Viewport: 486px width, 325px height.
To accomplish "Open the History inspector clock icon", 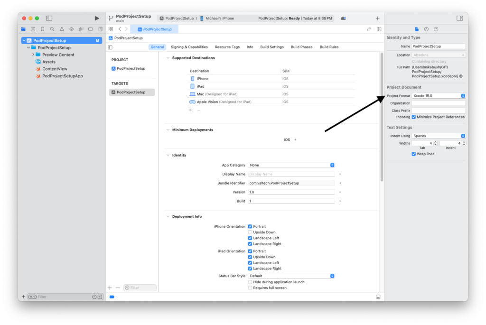I will click(426, 29).
